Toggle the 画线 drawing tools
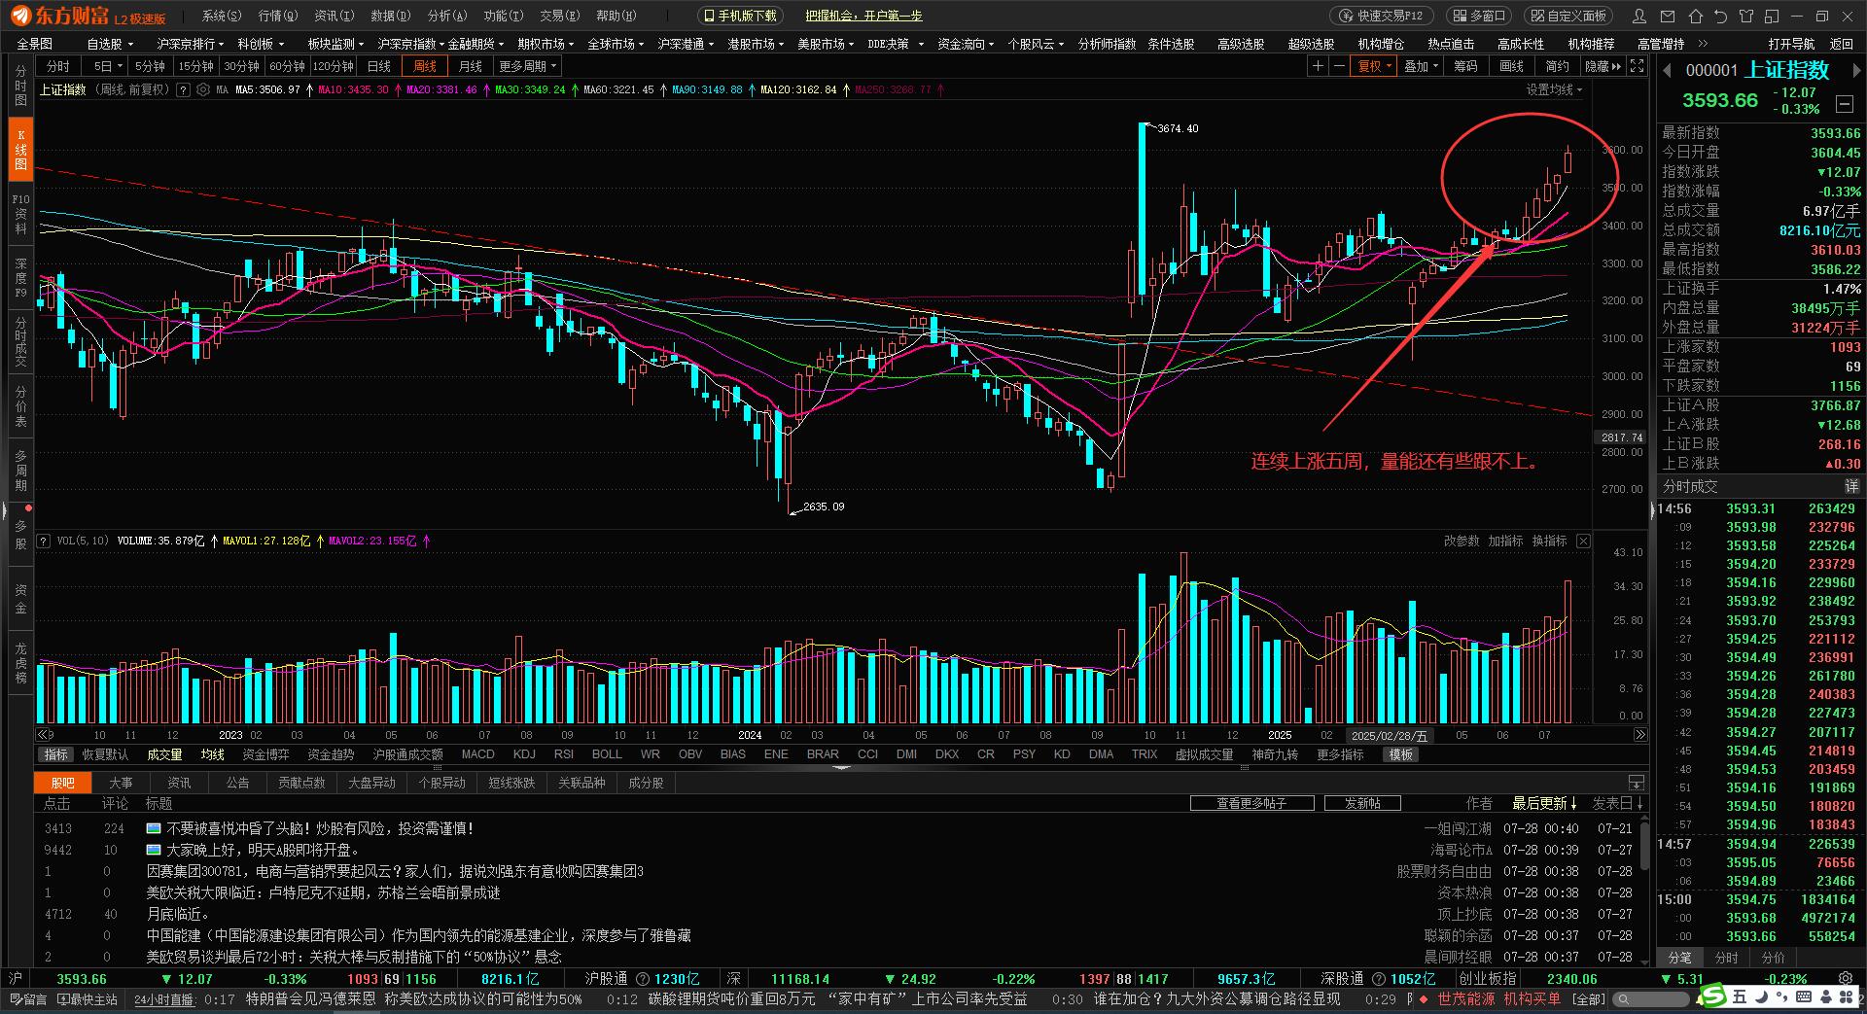The image size is (1867, 1014). (x=1511, y=66)
